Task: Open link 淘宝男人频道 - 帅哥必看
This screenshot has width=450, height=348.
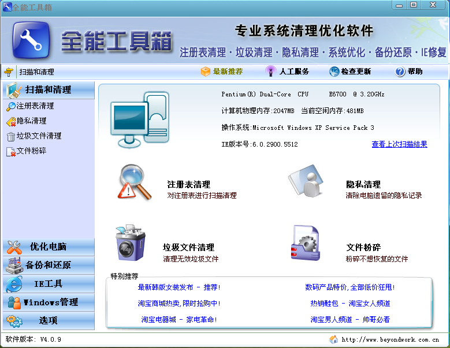Action: point(350,319)
